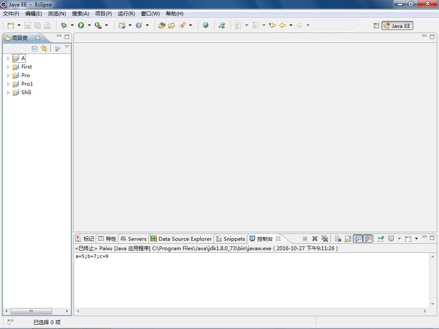
Task: Switch to the 特性 tab
Action: coord(107,239)
